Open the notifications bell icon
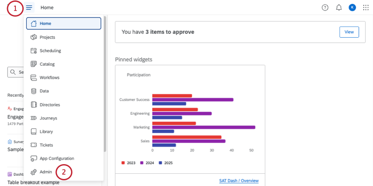Viewport: 373px width, 186px height. (x=338, y=7)
